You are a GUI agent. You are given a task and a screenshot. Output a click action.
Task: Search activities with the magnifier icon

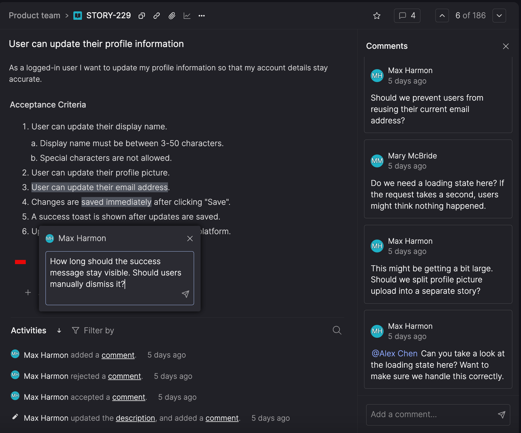point(337,330)
